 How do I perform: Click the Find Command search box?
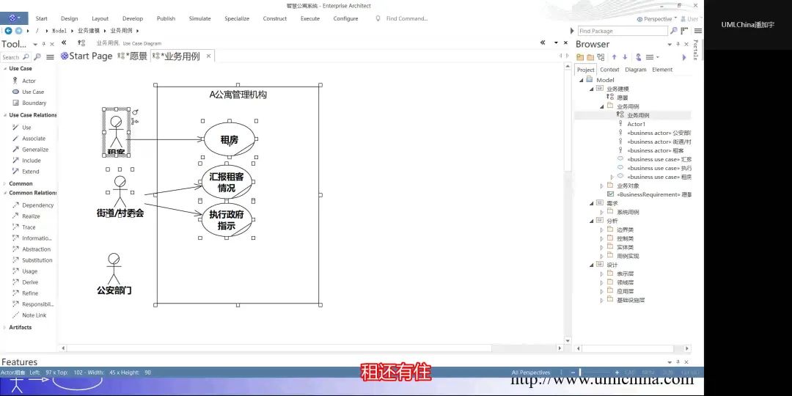(406, 18)
